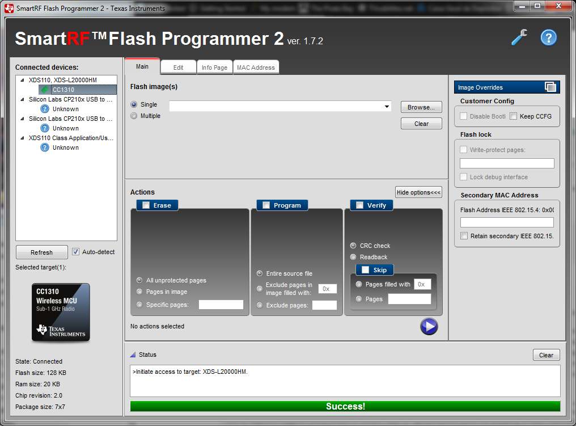Click the Specific pages input field

click(221, 305)
